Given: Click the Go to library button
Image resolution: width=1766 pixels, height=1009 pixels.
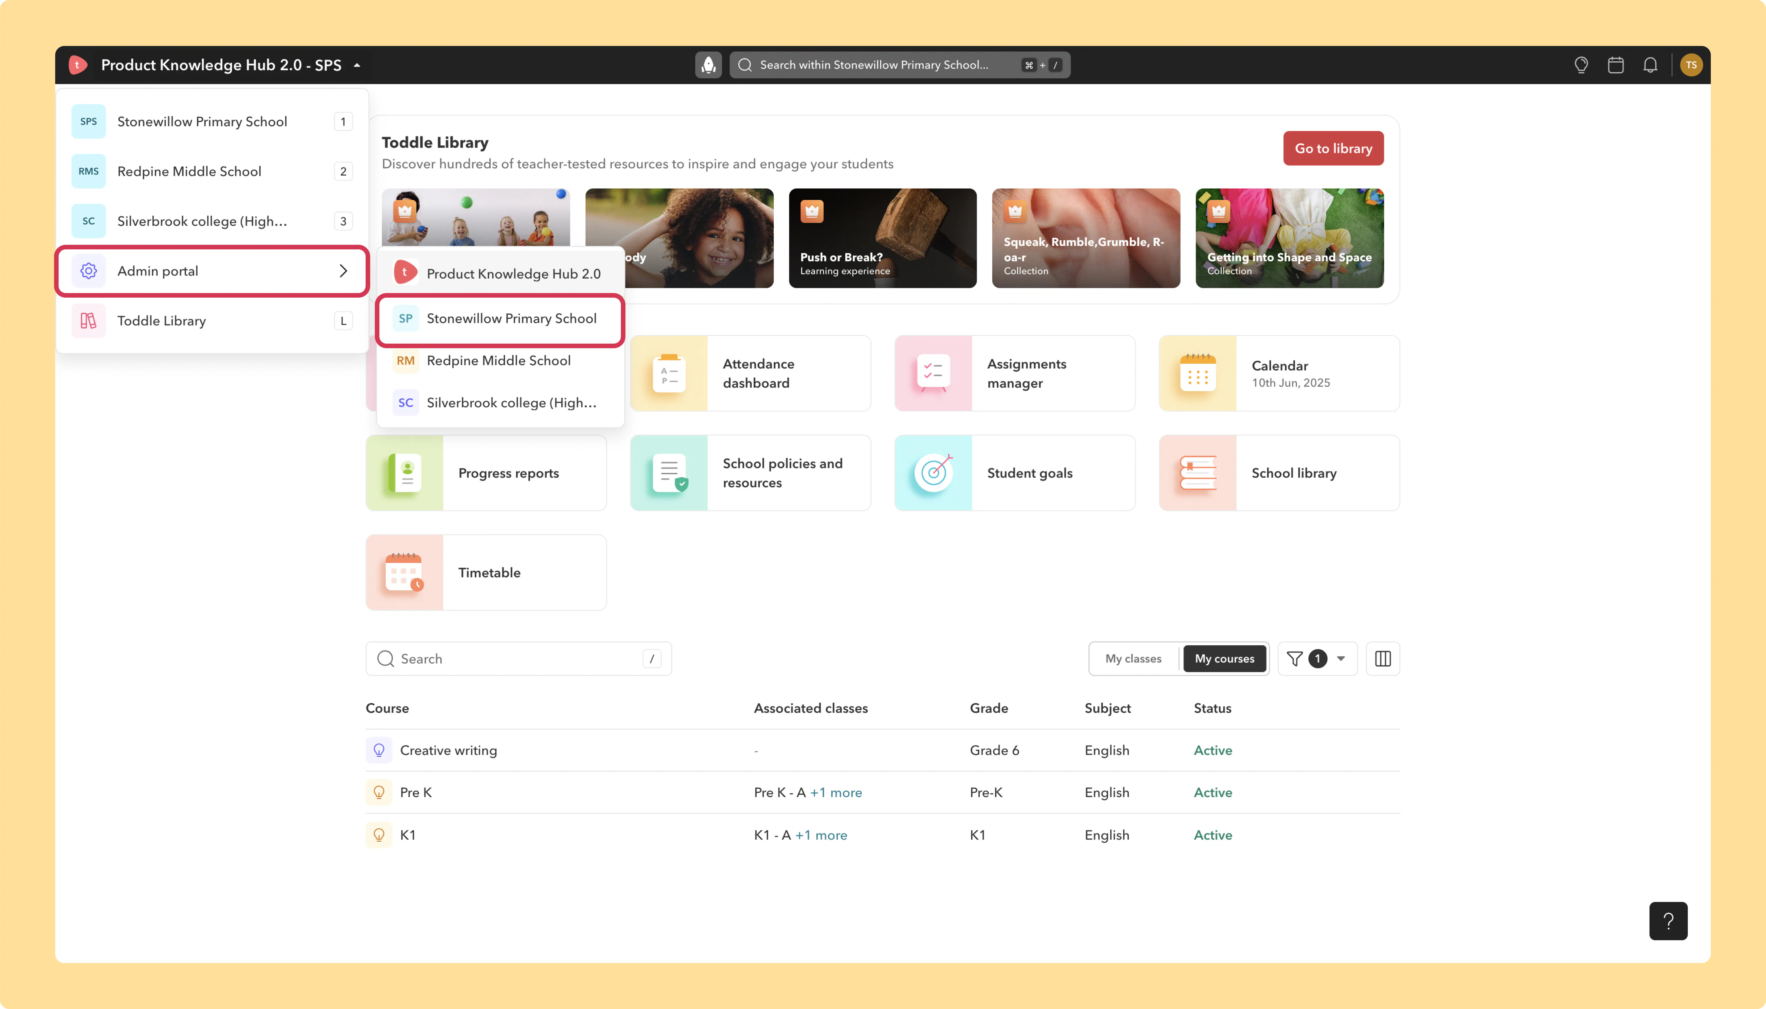Looking at the screenshot, I should (x=1333, y=148).
